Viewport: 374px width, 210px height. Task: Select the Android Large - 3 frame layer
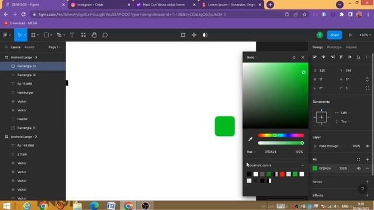[24, 57]
